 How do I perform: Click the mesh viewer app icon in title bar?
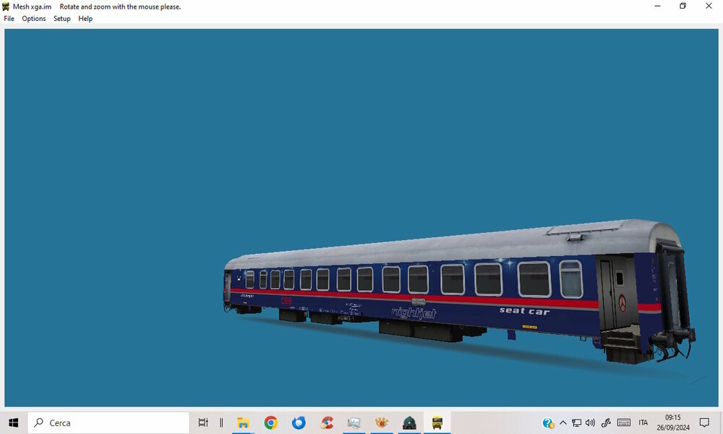click(6, 7)
